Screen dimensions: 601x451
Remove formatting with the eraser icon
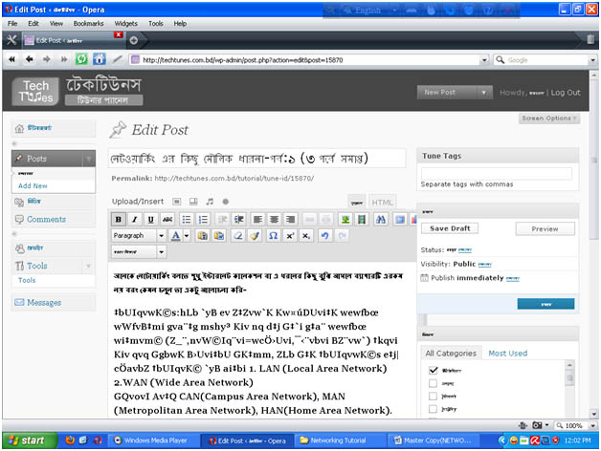(x=237, y=235)
